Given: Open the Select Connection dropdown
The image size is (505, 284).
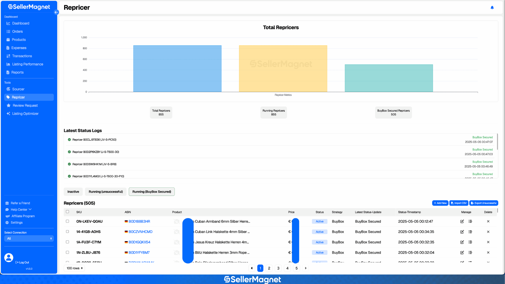Looking at the screenshot, I should [29, 239].
